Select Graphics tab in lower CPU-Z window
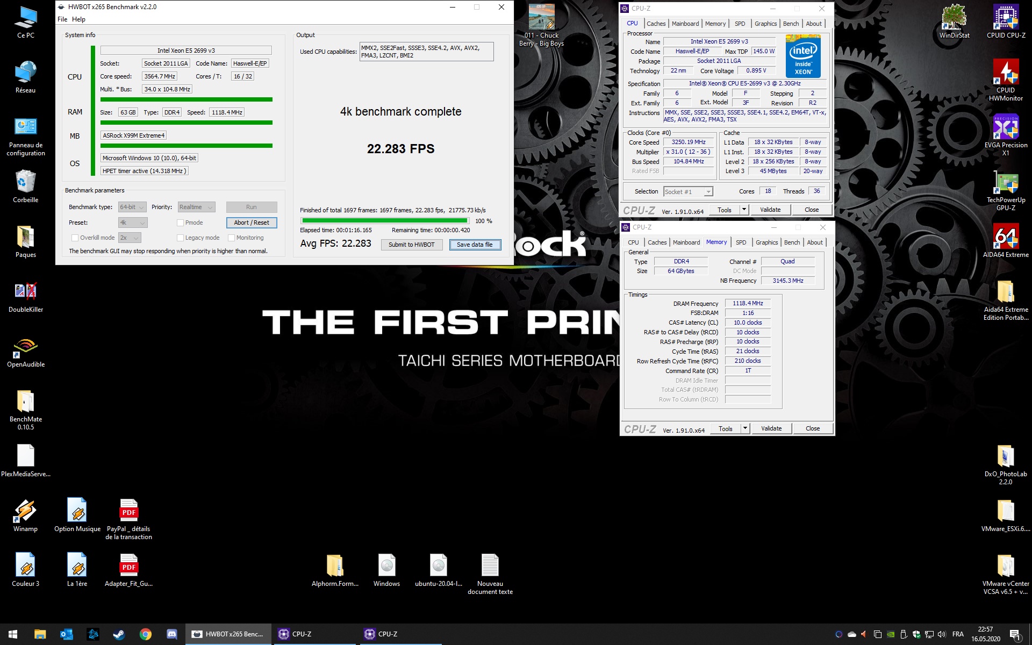1032x645 pixels. 766,242
